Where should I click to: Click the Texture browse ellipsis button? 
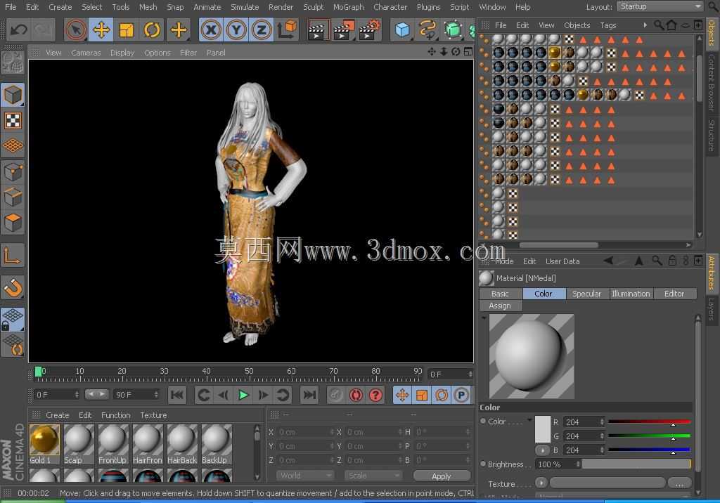tap(680, 484)
